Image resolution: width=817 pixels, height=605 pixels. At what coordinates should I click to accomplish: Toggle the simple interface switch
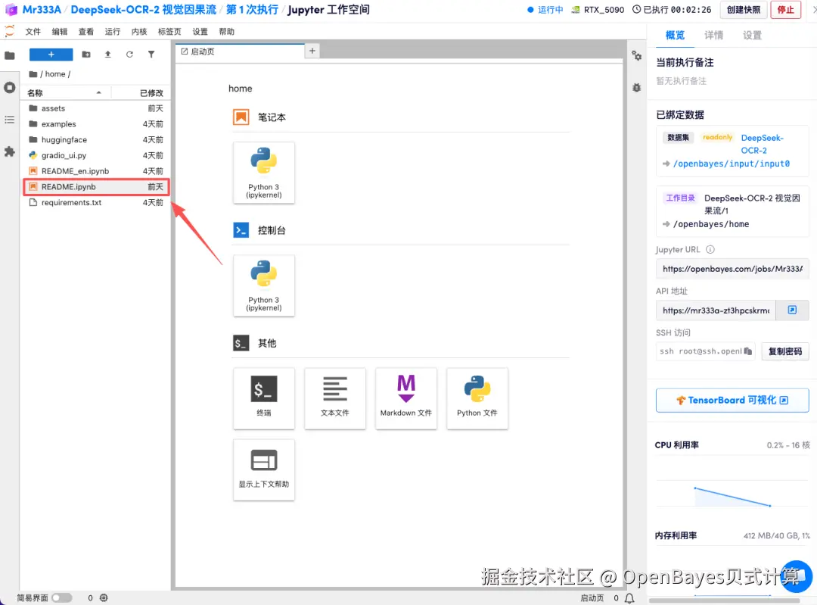(61, 597)
